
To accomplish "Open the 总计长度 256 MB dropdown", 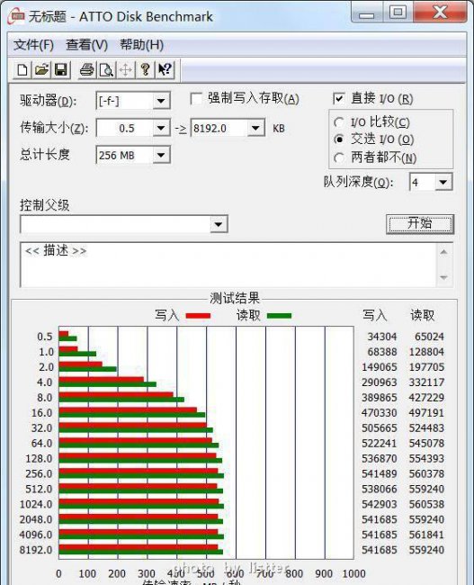I will point(161,155).
